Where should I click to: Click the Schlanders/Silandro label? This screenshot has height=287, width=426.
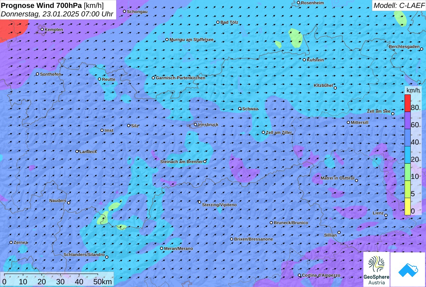84,255
